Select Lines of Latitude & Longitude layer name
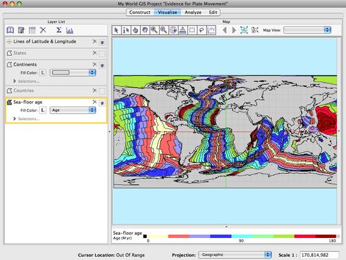Image resolution: width=346 pixels, height=260 pixels. click(x=45, y=42)
